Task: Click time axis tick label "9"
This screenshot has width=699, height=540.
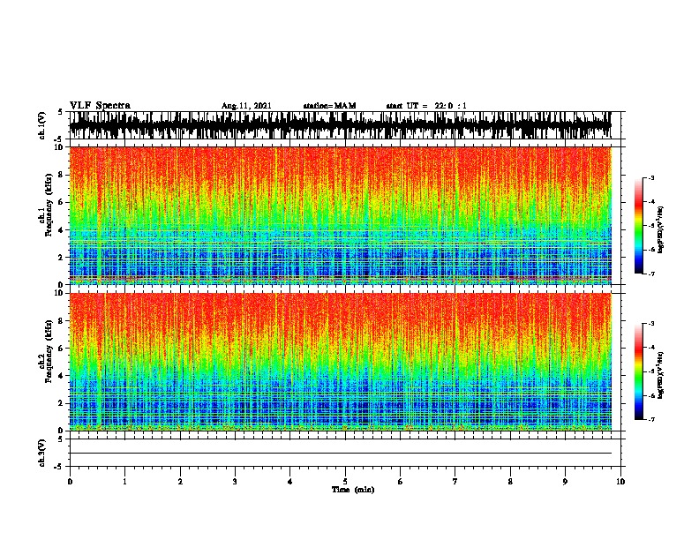Action: coord(565,482)
